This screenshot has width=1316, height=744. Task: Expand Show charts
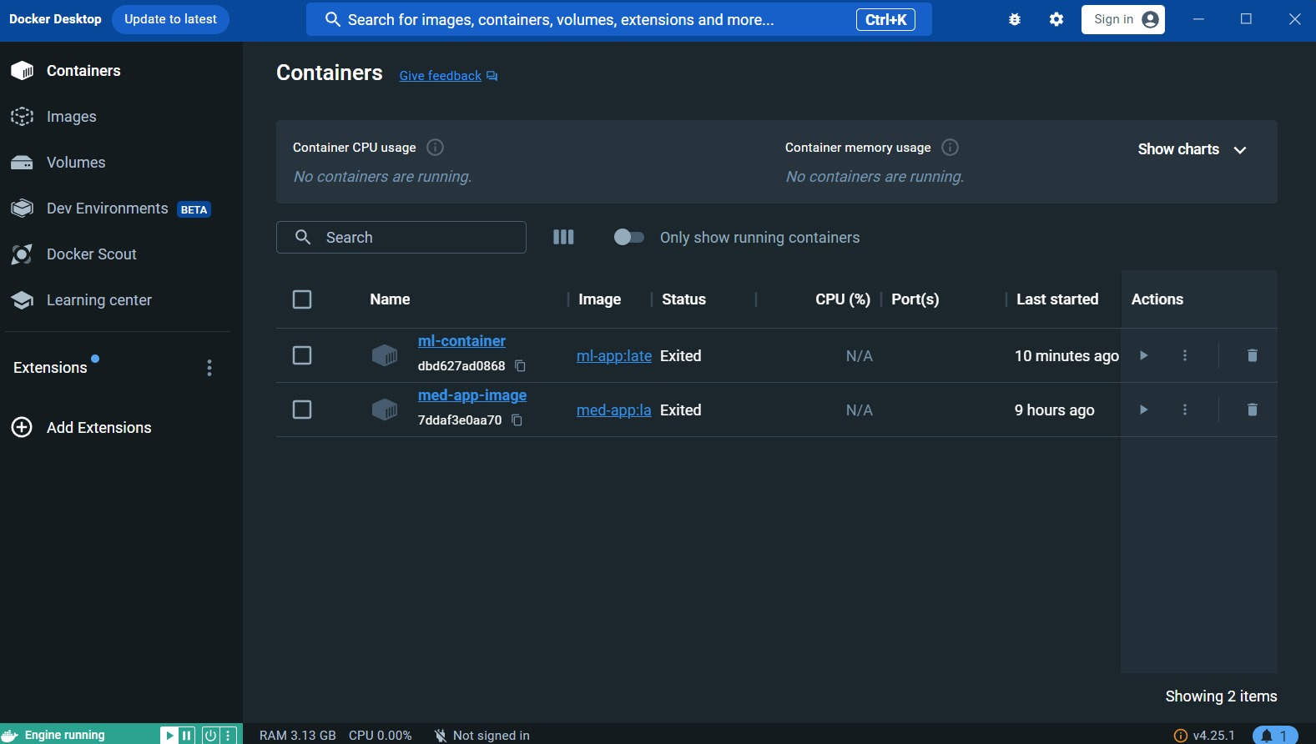(1192, 149)
